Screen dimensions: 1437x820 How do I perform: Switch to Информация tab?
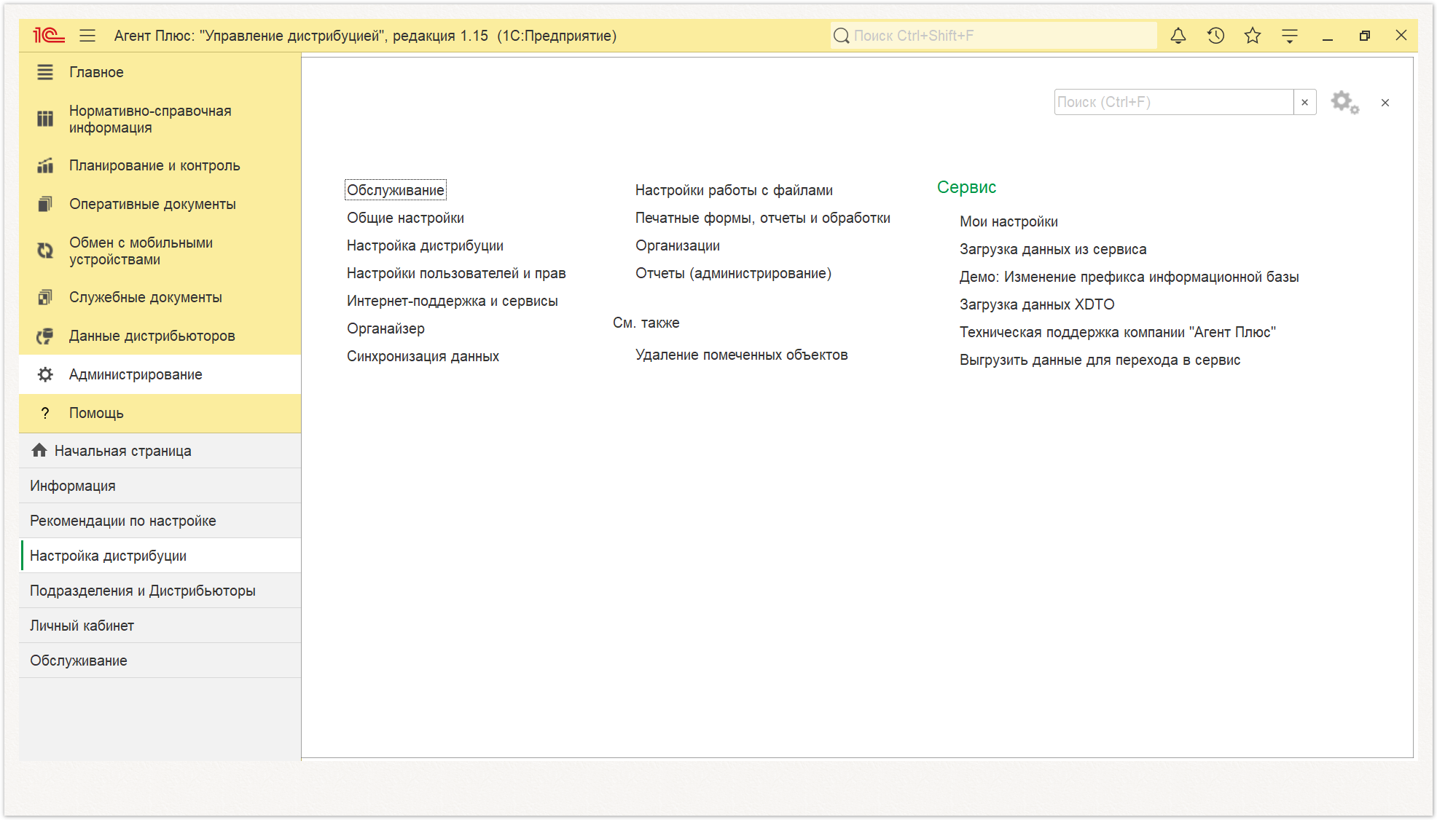point(160,486)
